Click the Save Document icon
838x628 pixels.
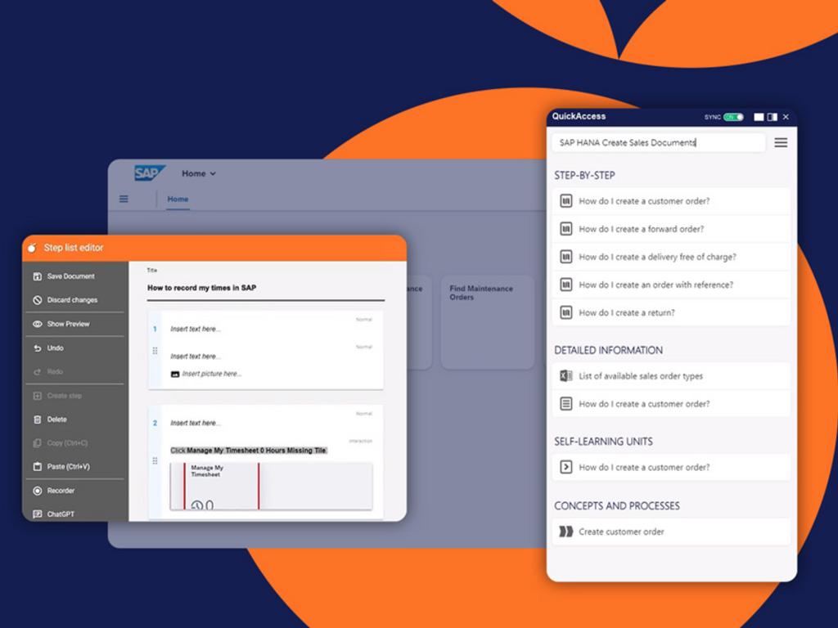pos(37,276)
